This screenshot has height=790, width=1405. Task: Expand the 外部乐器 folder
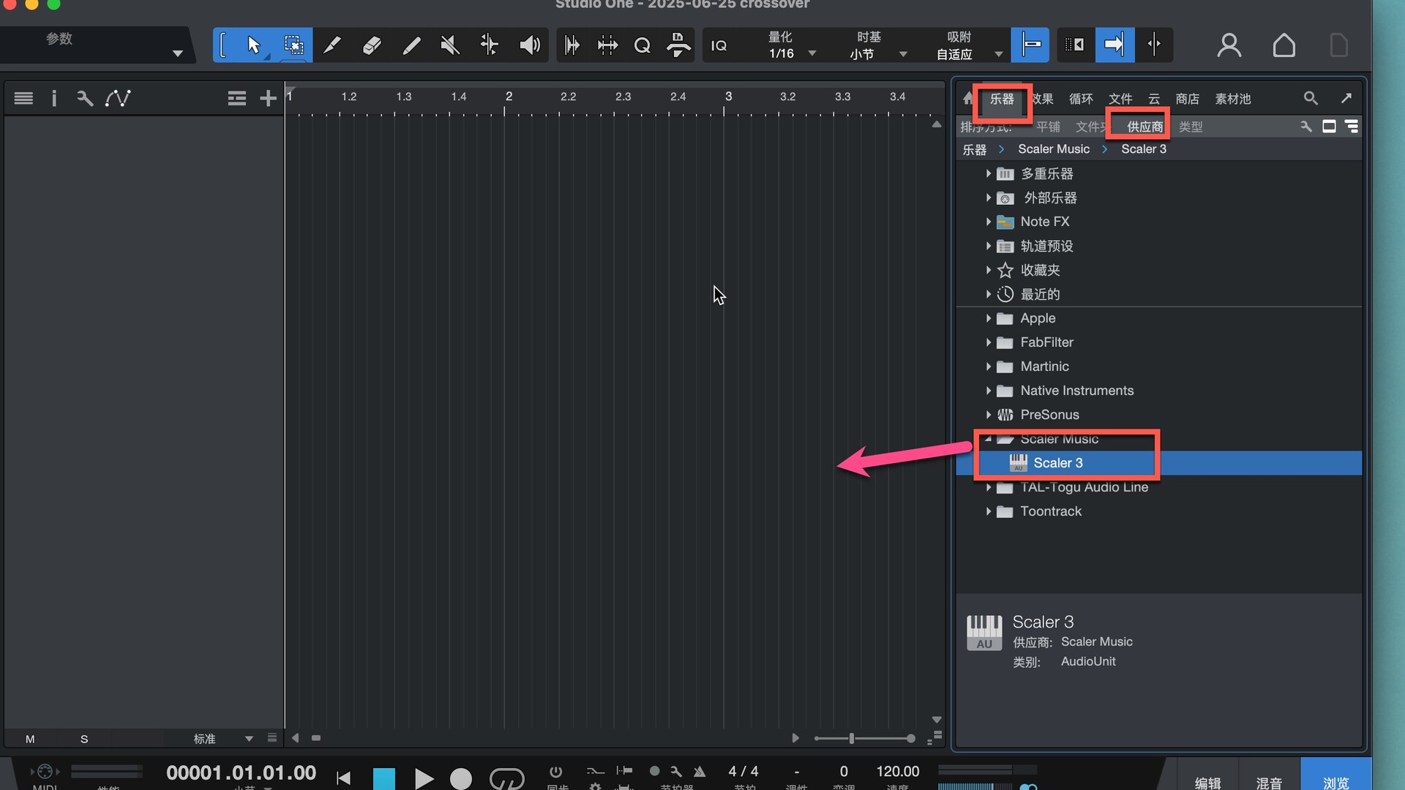pos(988,198)
